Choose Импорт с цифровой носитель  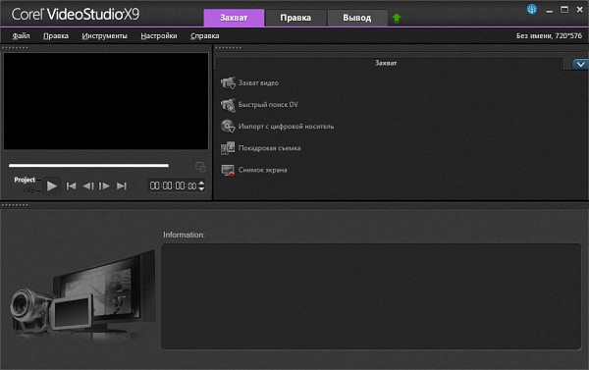(x=286, y=127)
